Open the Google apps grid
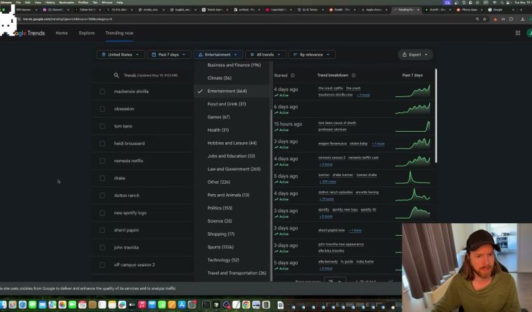 point(517,33)
